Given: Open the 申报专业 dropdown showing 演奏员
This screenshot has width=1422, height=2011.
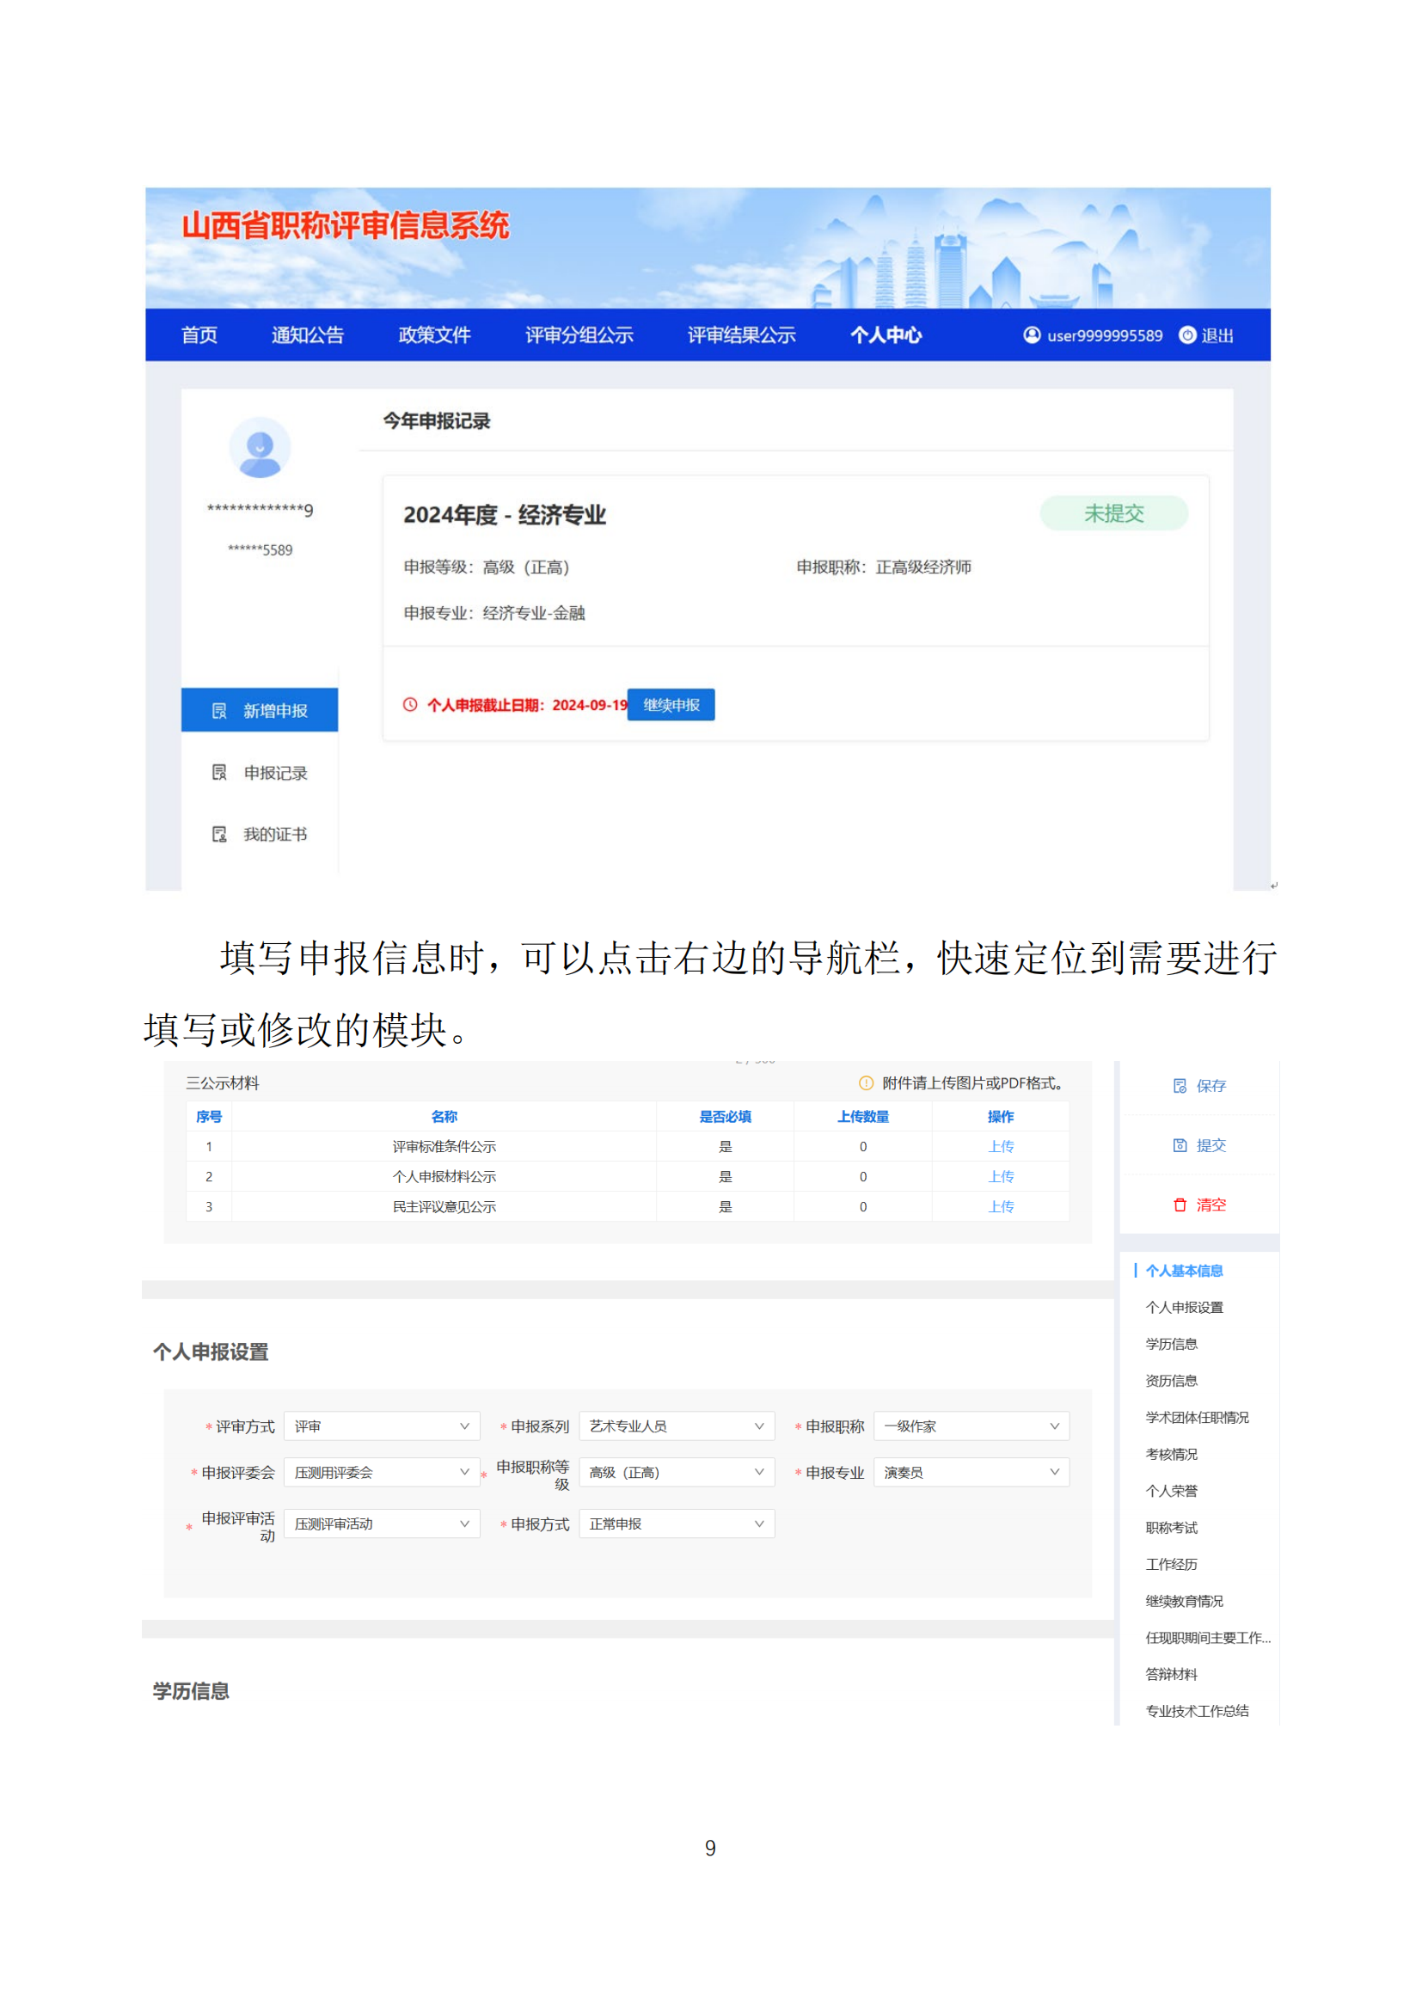Looking at the screenshot, I should tap(970, 1472).
